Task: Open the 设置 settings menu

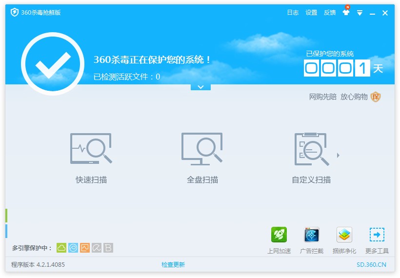Action: (x=311, y=13)
